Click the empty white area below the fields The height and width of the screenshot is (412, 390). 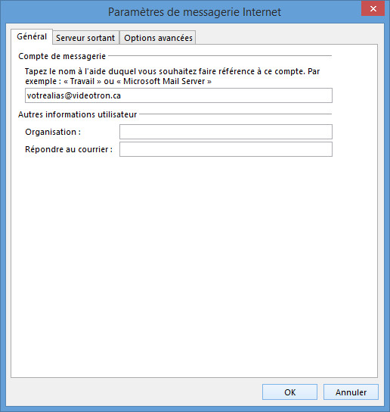[x=194, y=263]
